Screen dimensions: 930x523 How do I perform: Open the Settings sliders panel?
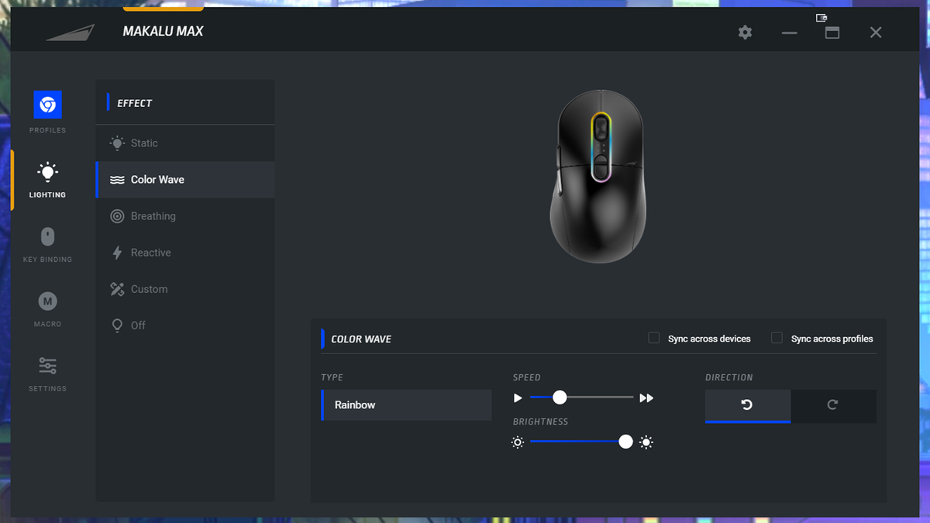click(x=46, y=367)
